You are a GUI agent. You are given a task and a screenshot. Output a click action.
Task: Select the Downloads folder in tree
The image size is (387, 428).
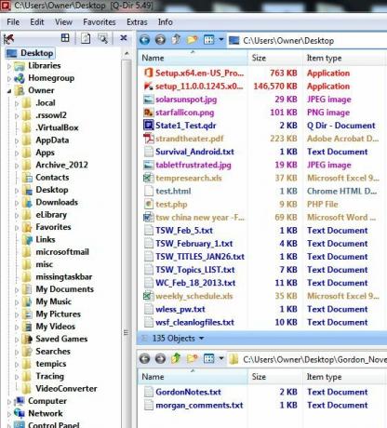57,202
